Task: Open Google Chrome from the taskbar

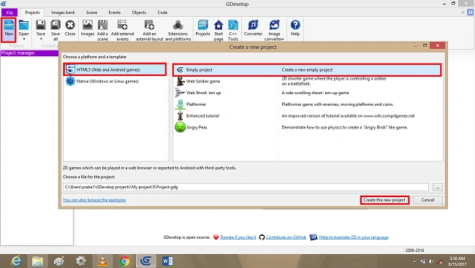Action: click(124, 261)
